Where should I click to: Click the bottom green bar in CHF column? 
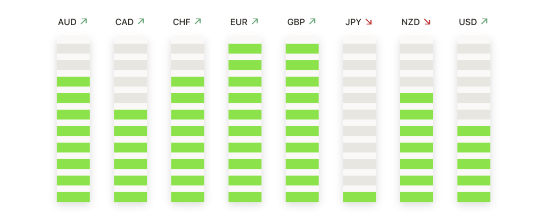coord(188,197)
